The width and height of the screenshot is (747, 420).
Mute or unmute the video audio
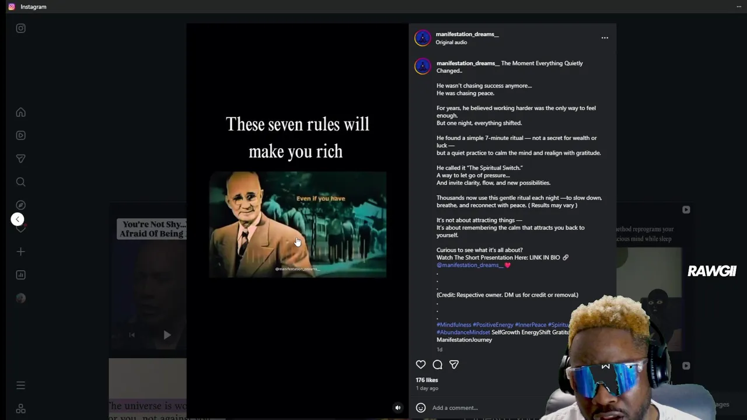click(398, 408)
